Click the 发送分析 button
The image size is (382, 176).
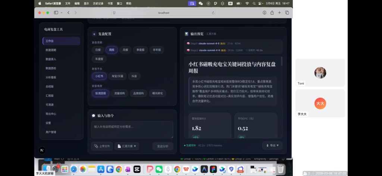(x=163, y=146)
